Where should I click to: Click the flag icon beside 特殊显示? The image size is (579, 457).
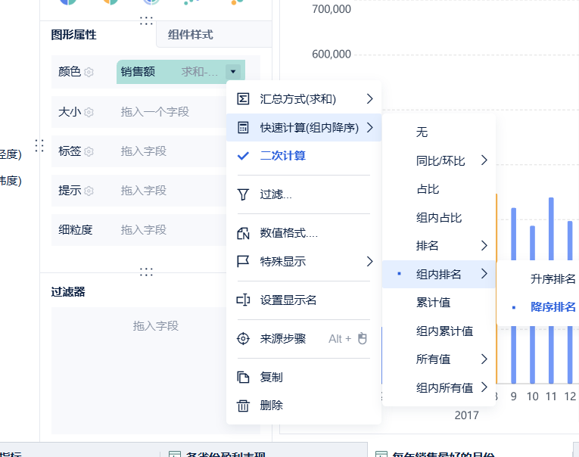243,261
